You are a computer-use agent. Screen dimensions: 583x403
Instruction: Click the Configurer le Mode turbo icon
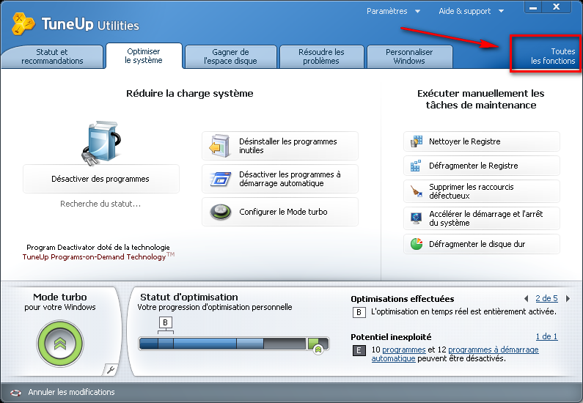(221, 212)
